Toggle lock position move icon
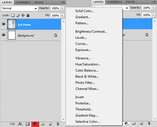The width and height of the screenshot is (157, 127). coord(23,15)
